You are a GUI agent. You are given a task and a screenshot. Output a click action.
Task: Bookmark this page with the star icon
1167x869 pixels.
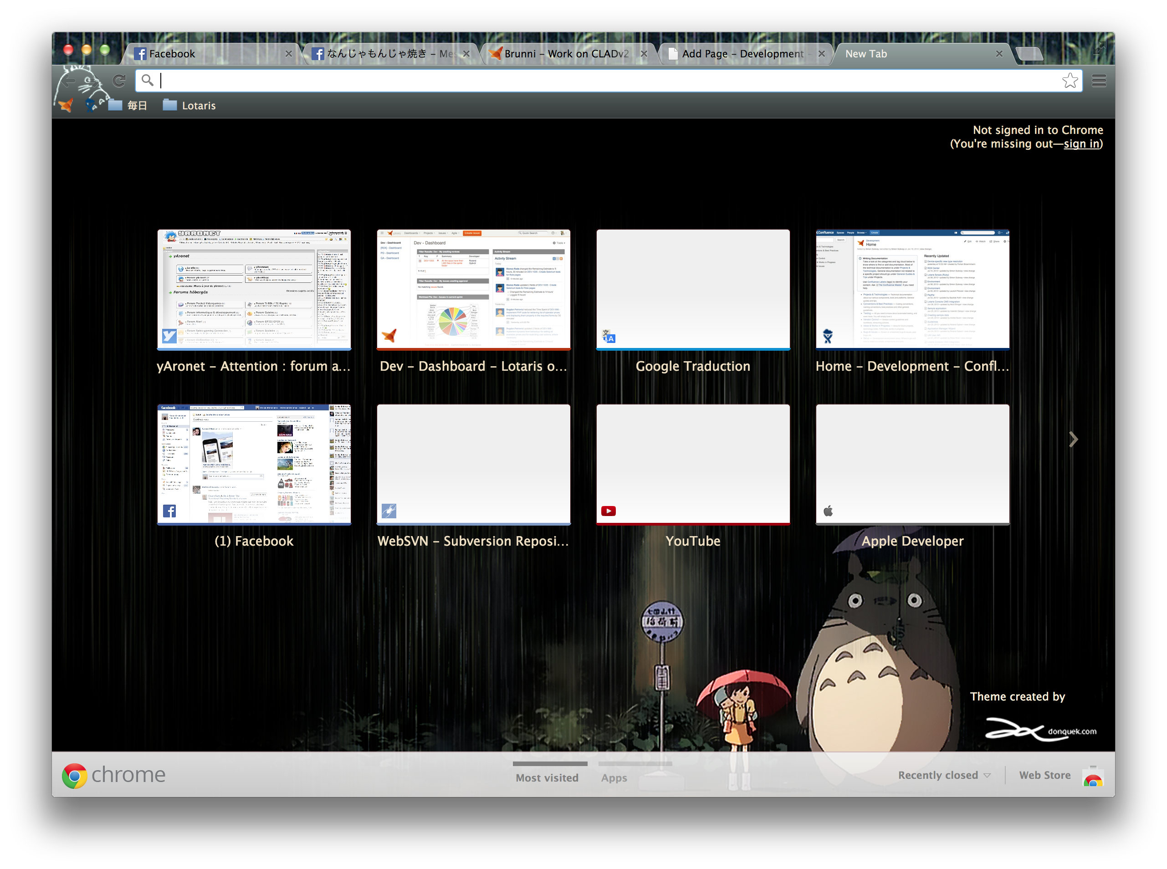click(1070, 81)
